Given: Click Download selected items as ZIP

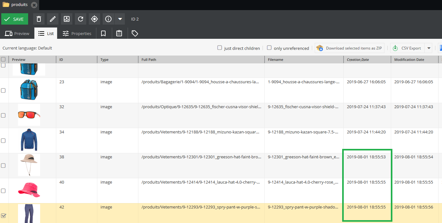Looking at the screenshot, I should click(x=349, y=48).
